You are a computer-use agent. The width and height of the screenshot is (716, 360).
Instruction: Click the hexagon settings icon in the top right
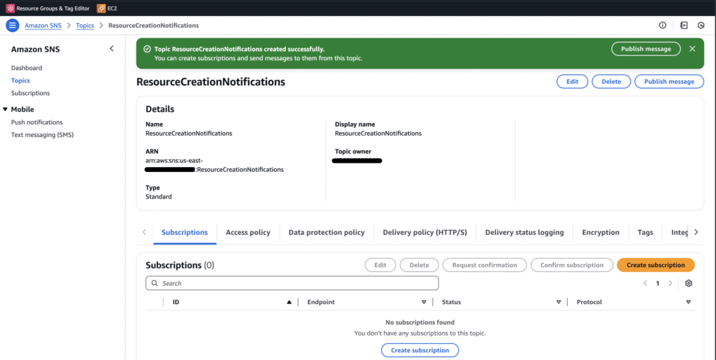tap(701, 26)
